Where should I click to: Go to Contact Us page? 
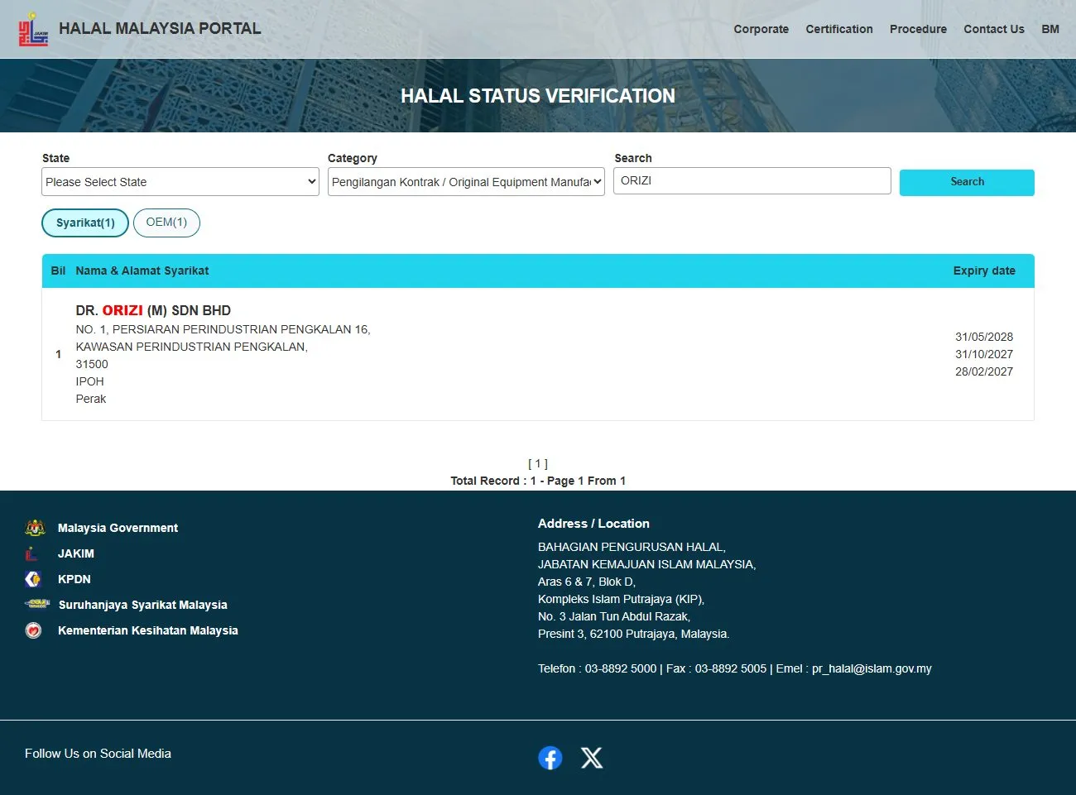994,29
